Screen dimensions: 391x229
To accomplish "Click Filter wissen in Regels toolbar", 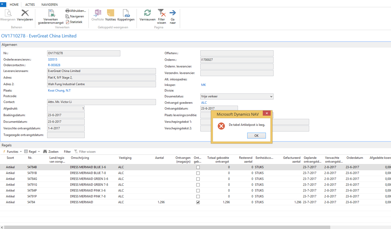I will pos(85,152).
